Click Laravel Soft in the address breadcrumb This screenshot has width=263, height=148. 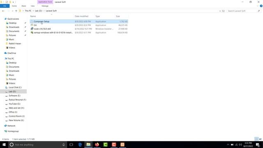[51, 11]
